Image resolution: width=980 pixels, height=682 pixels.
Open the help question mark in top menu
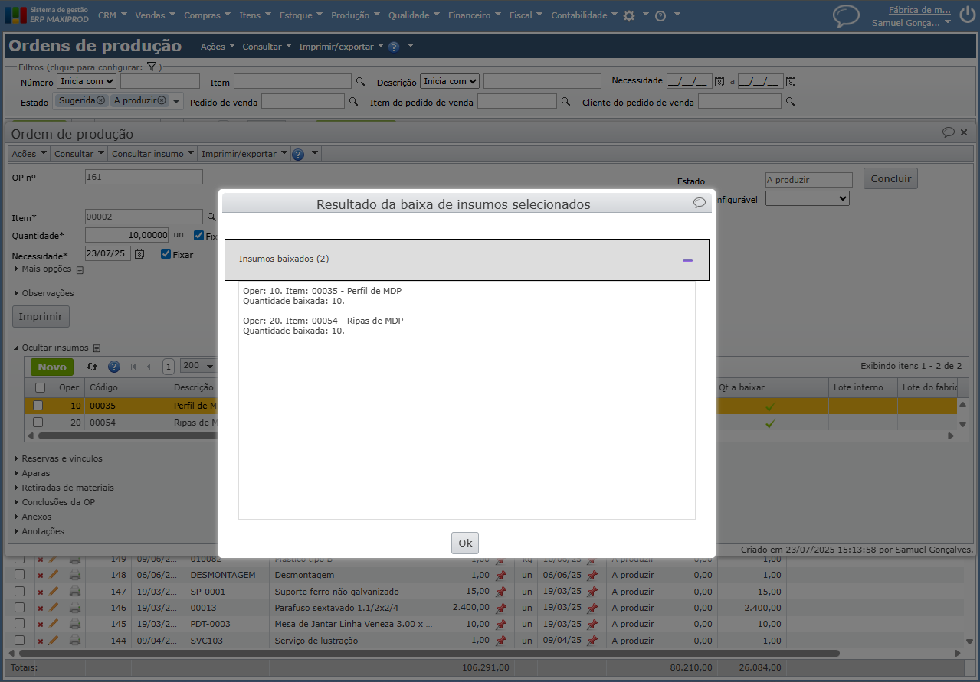660,15
